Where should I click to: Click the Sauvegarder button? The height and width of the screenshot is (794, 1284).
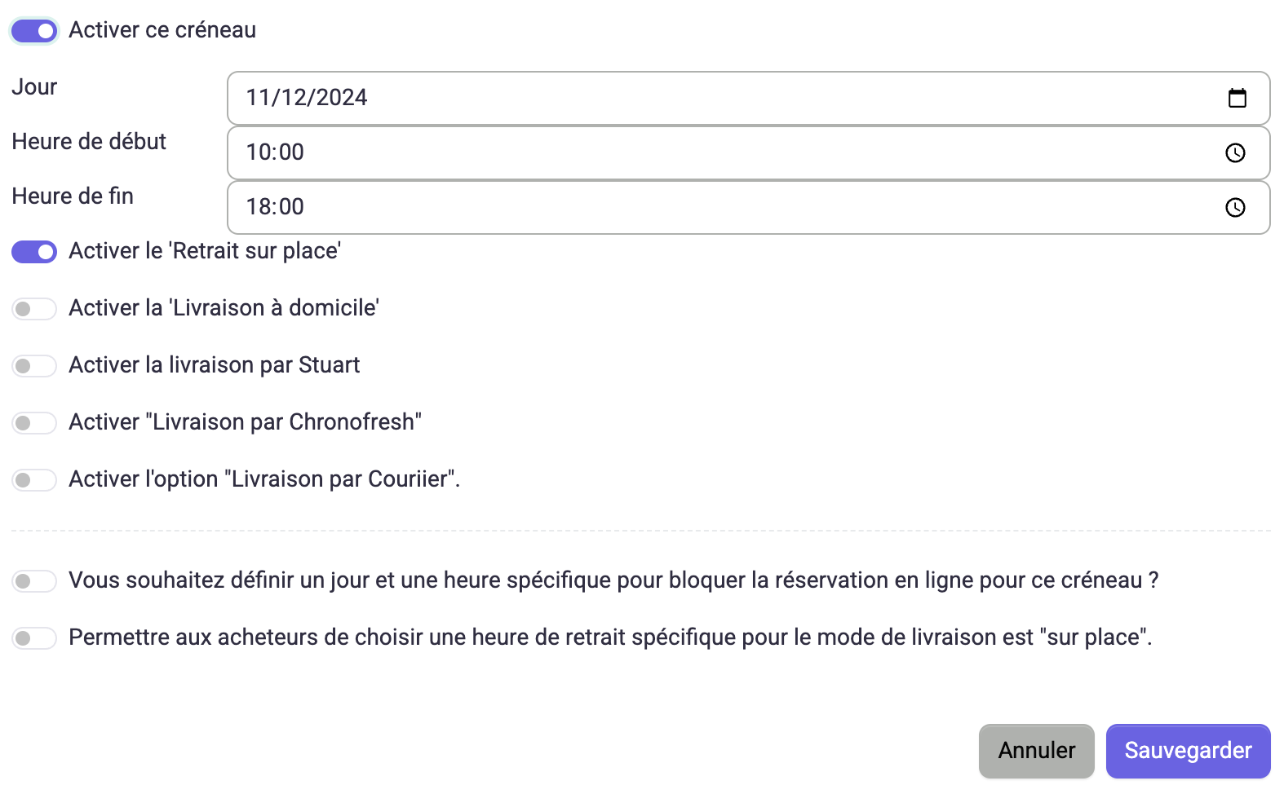coord(1188,751)
